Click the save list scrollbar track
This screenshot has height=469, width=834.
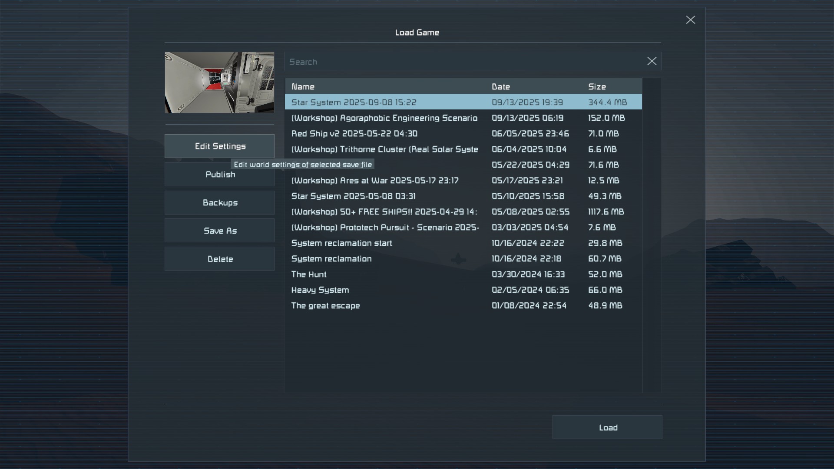(651, 234)
